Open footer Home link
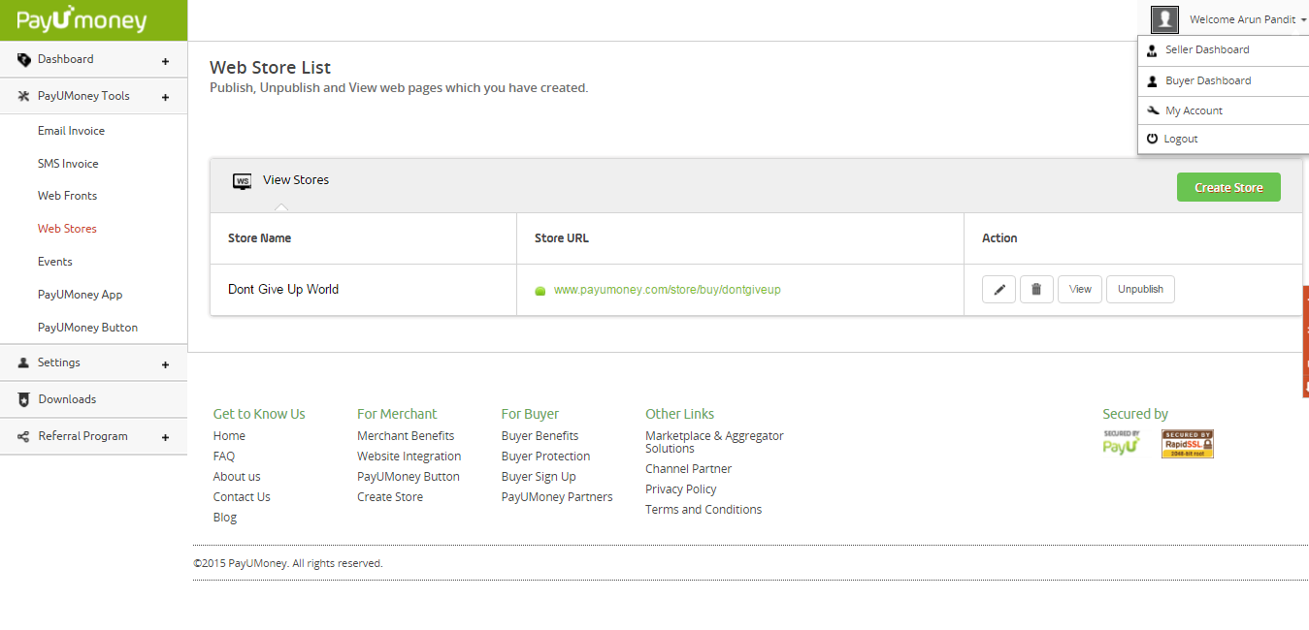Screen dimensions: 1309x630 tap(229, 436)
